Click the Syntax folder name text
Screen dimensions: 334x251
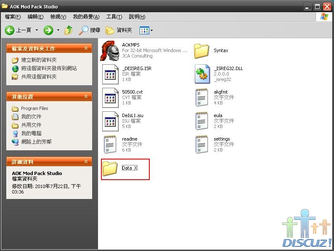(221, 51)
